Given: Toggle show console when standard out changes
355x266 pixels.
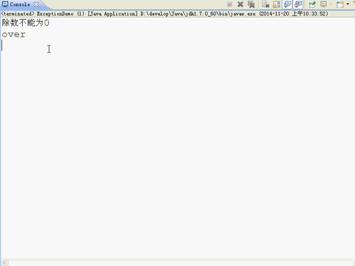Looking at the screenshot, I should pos(287,4).
